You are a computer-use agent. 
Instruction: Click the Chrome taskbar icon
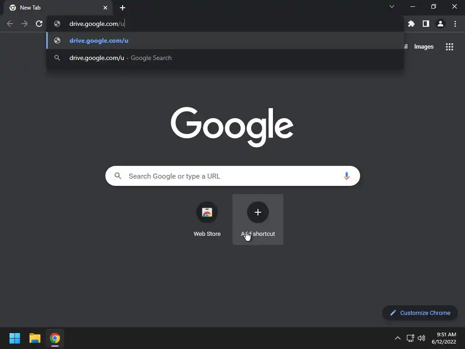[55, 338]
